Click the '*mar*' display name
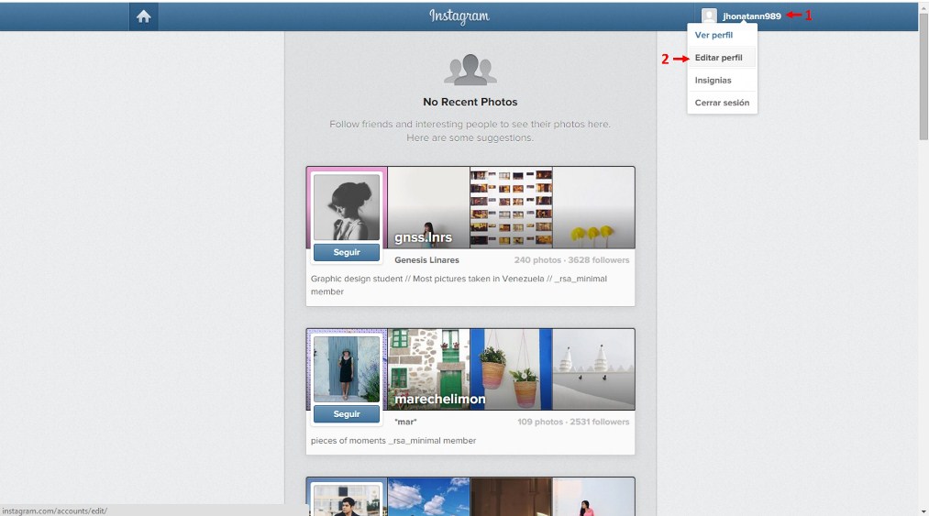The height and width of the screenshot is (516, 929). tap(406, 422)
